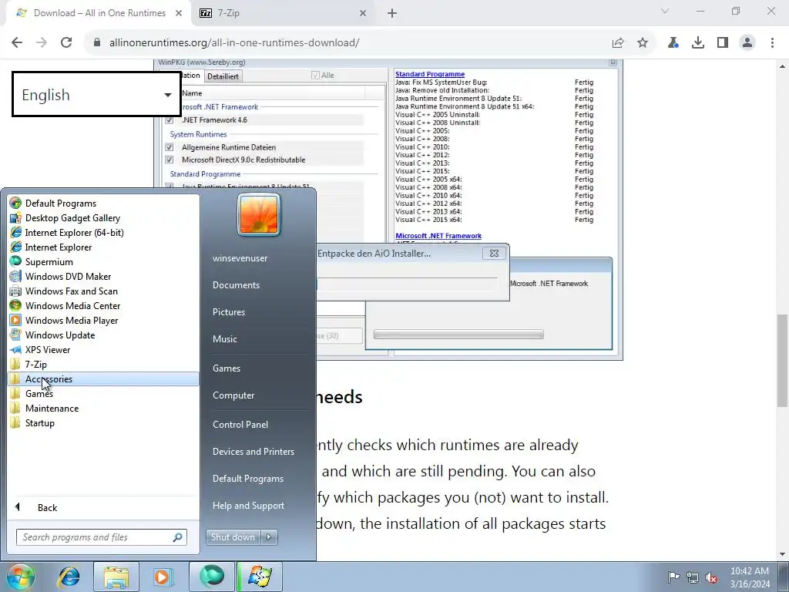This screenshot has width=789, height=592.
Task: Open a new browser tab
Action: [x=392, y=13]
